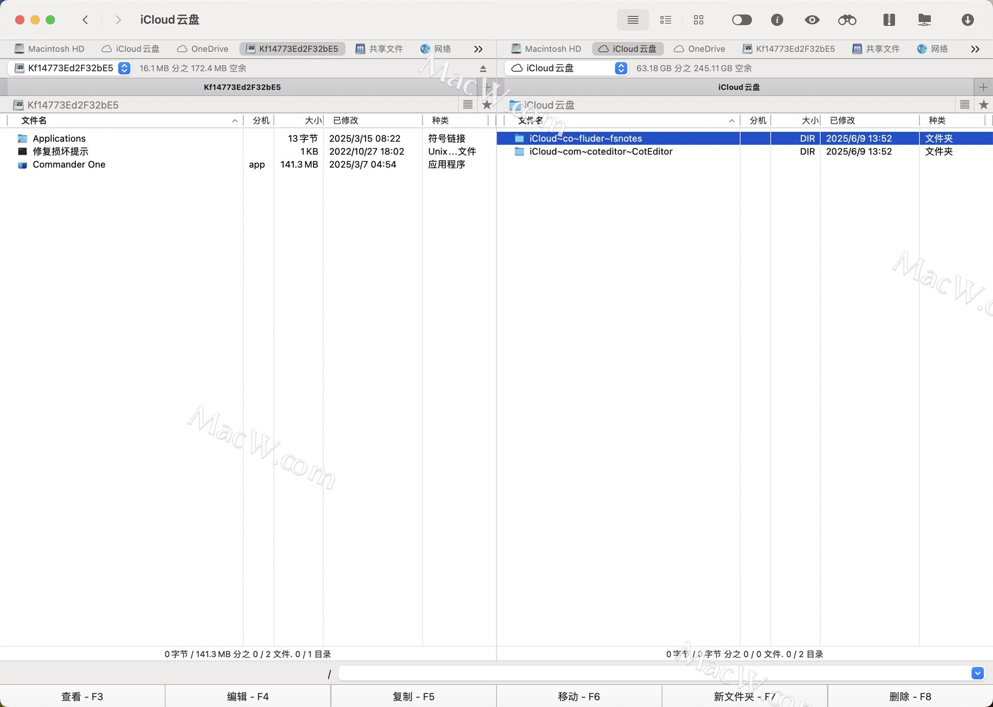Select OneDrive in right drive bar
Screen dimensions: 993x707
point(699,49)
